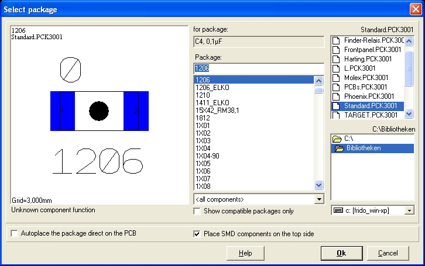Click the Help button

245,253
